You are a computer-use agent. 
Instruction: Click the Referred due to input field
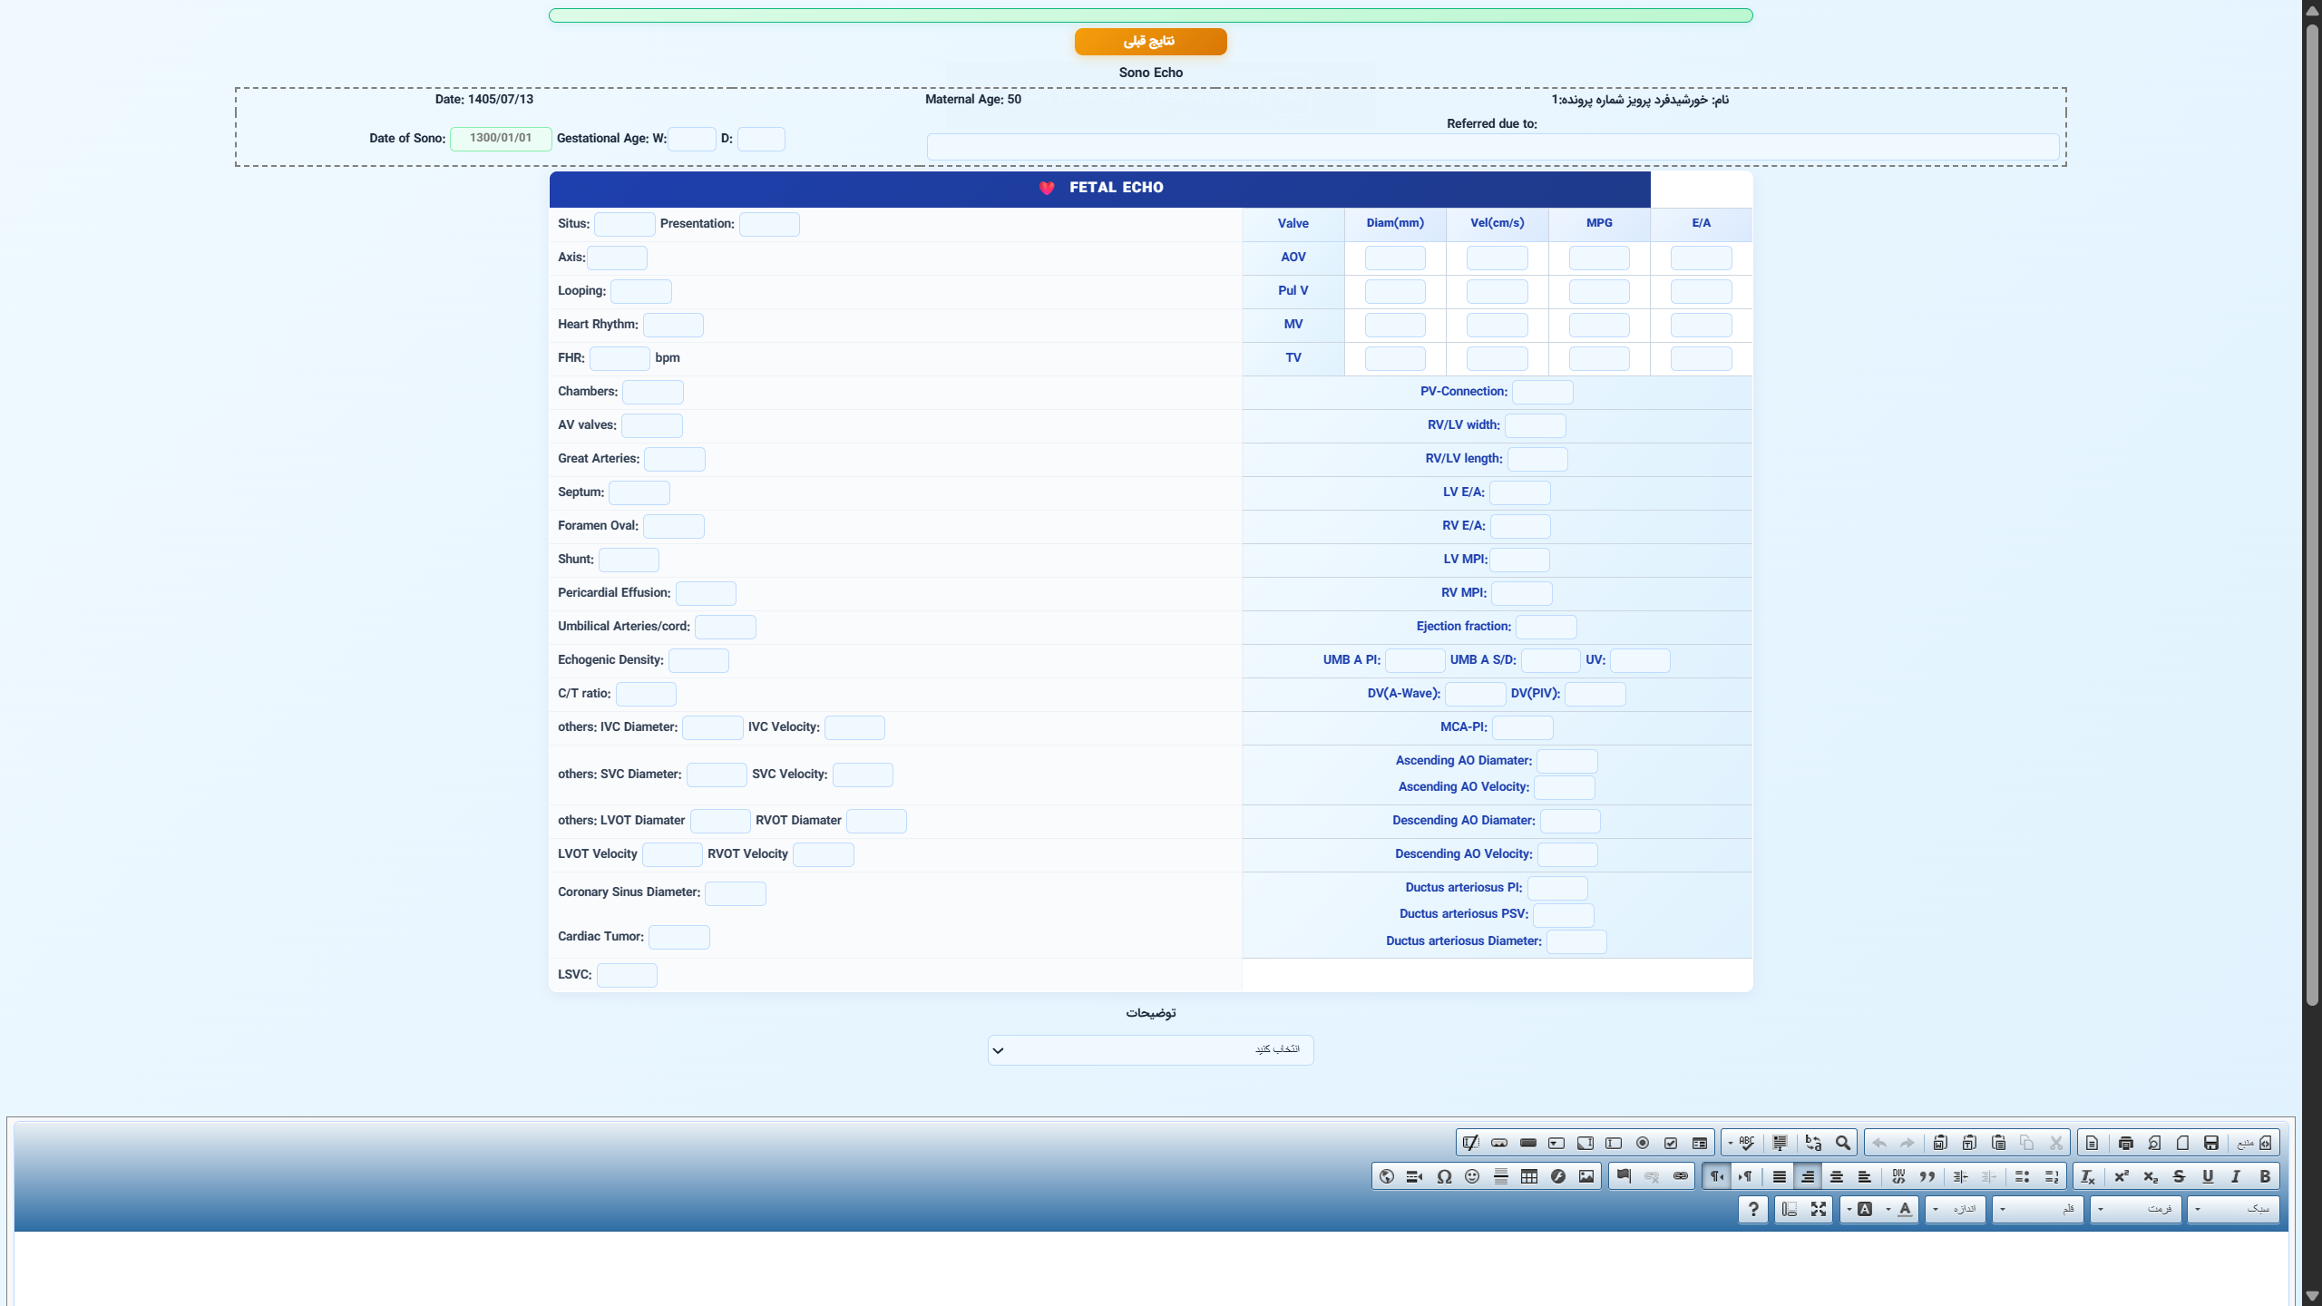coord(1493,147)
